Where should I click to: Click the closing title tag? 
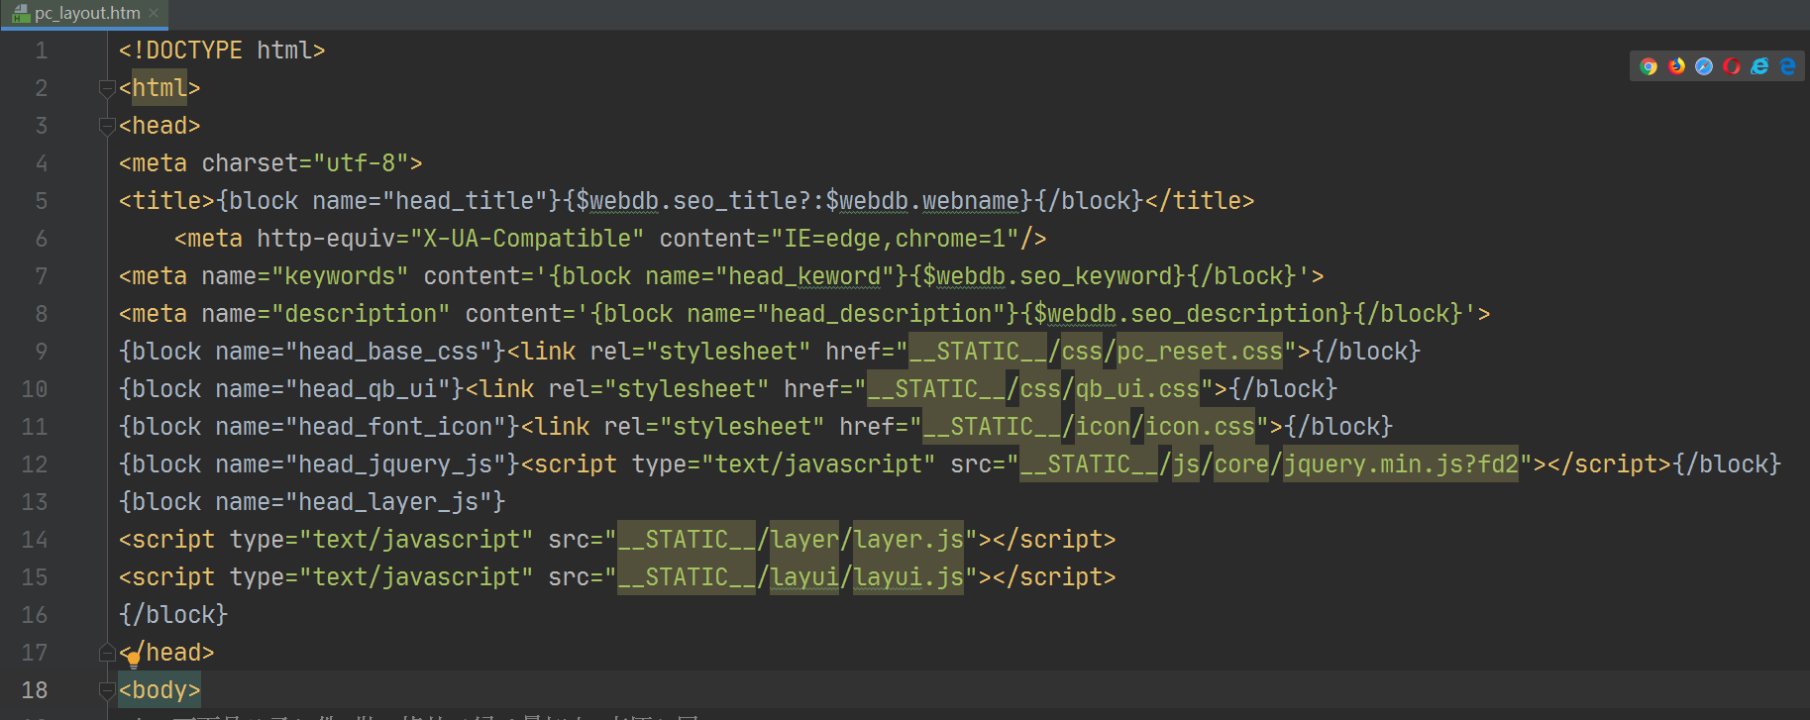[x=1200, y=201]
